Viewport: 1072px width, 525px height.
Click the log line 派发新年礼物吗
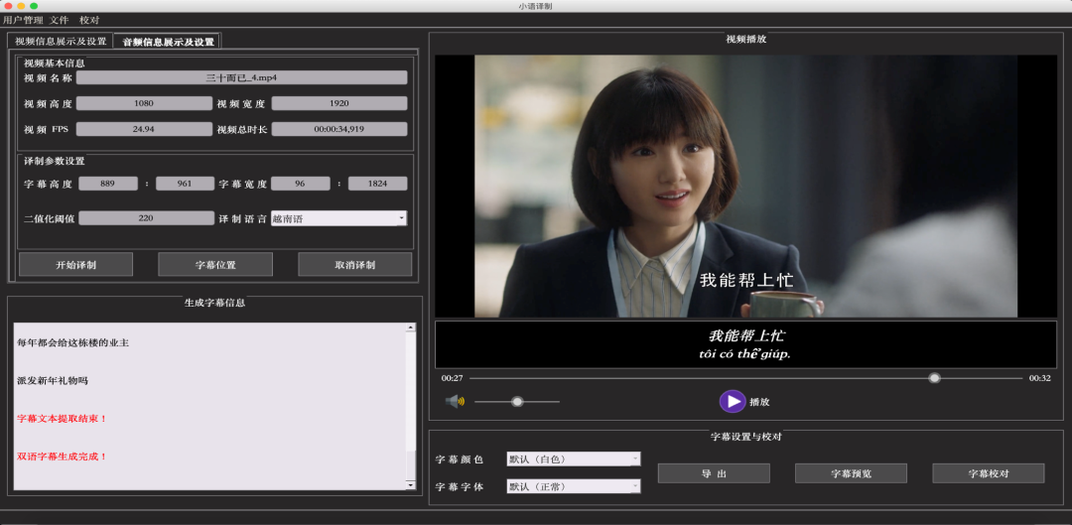(x=53, y=381)
